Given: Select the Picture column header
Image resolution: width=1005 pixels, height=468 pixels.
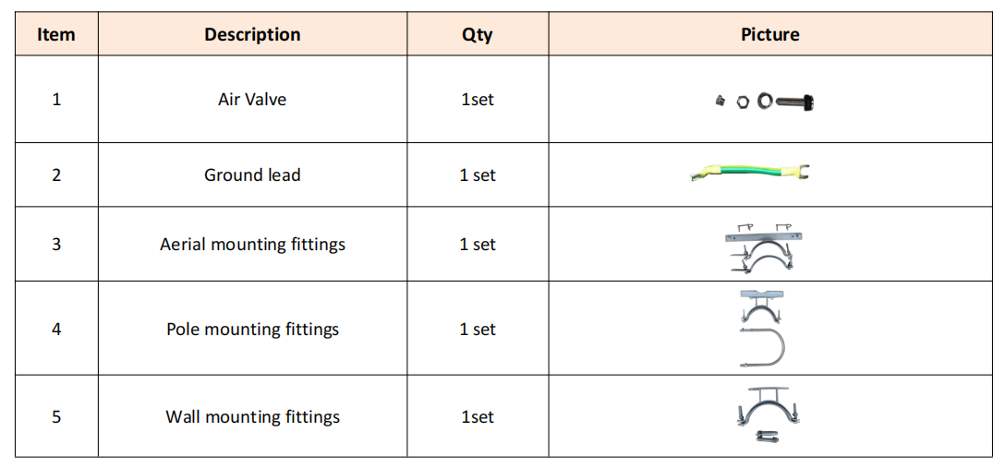Looking at the screenshot, I should point(770,35).
